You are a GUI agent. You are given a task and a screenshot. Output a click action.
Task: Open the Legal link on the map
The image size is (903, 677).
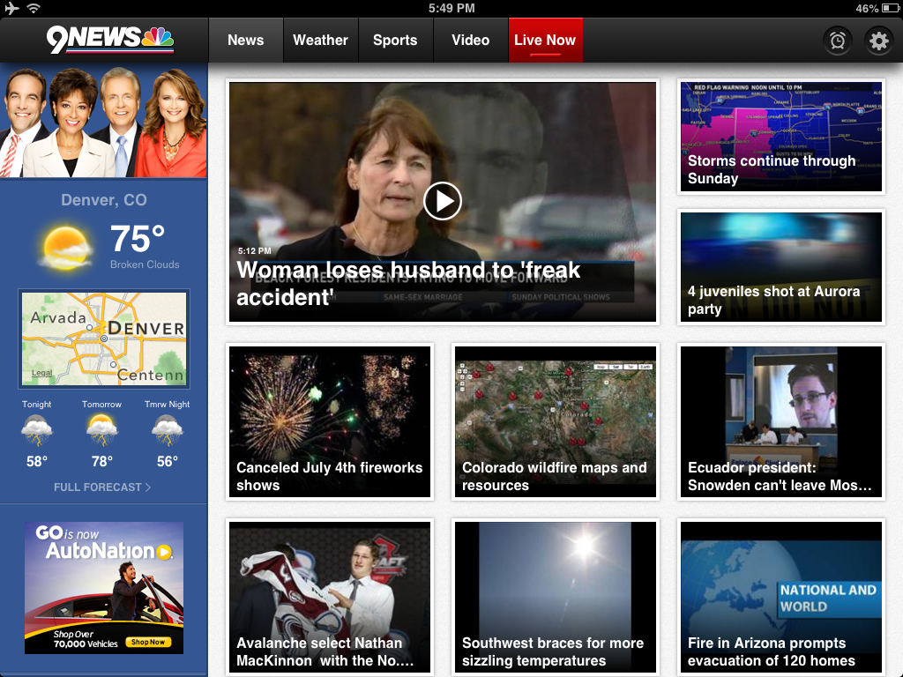pos(41,373)
